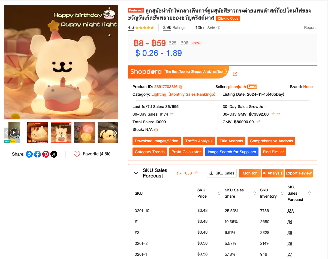Share product via Messenger icon

point(29,154)
